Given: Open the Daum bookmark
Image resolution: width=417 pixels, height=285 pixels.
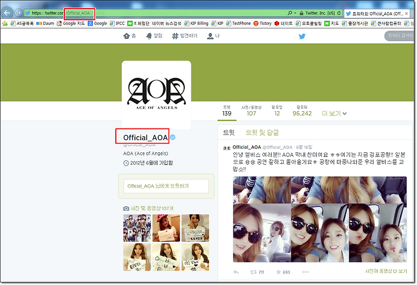Looking at the screenshot, I should coord(45,23).
